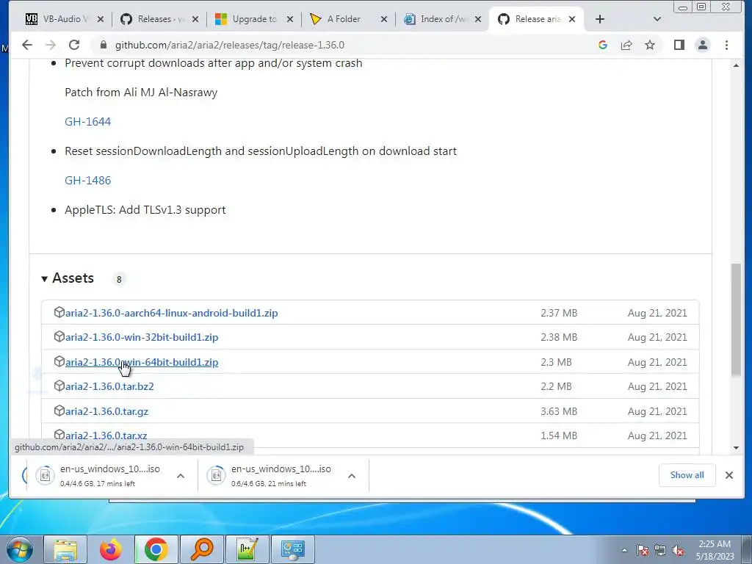
Task: Show hidden tray icons arrow
Action: click(624, 550)
